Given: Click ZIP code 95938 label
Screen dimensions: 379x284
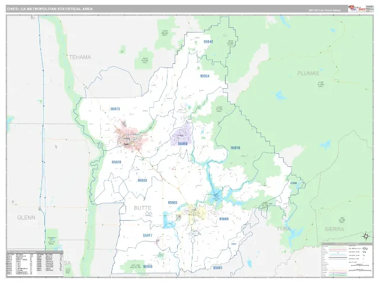Looking at the screenshot, I should tap(142, 180).
